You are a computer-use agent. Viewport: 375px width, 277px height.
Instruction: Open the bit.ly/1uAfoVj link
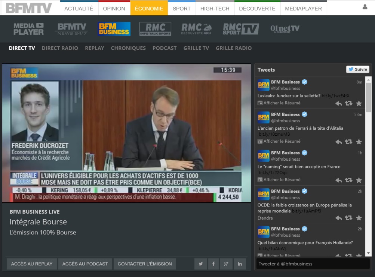pyautogui.click(x=272, y=249)
